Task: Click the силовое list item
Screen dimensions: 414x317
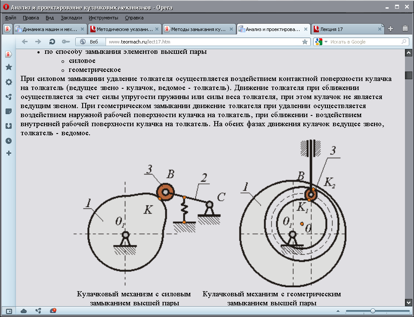Action: [x=82, y=61]
